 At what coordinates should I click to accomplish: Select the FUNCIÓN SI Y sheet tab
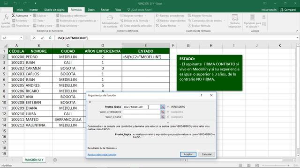point(34,160)
